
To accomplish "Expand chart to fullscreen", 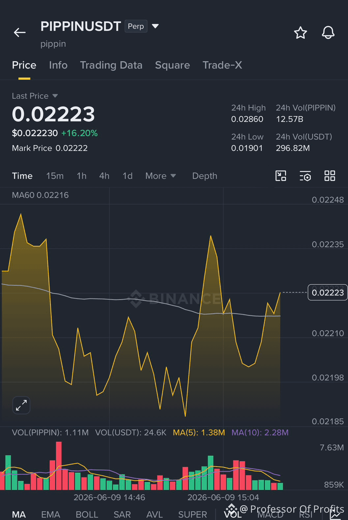I will click(21, 405).
